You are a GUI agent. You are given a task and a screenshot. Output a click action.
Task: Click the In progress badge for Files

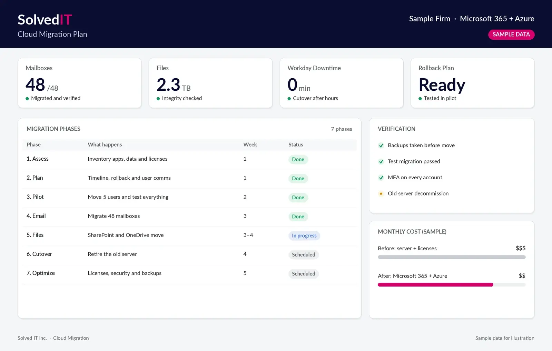[x=304, y=235]
